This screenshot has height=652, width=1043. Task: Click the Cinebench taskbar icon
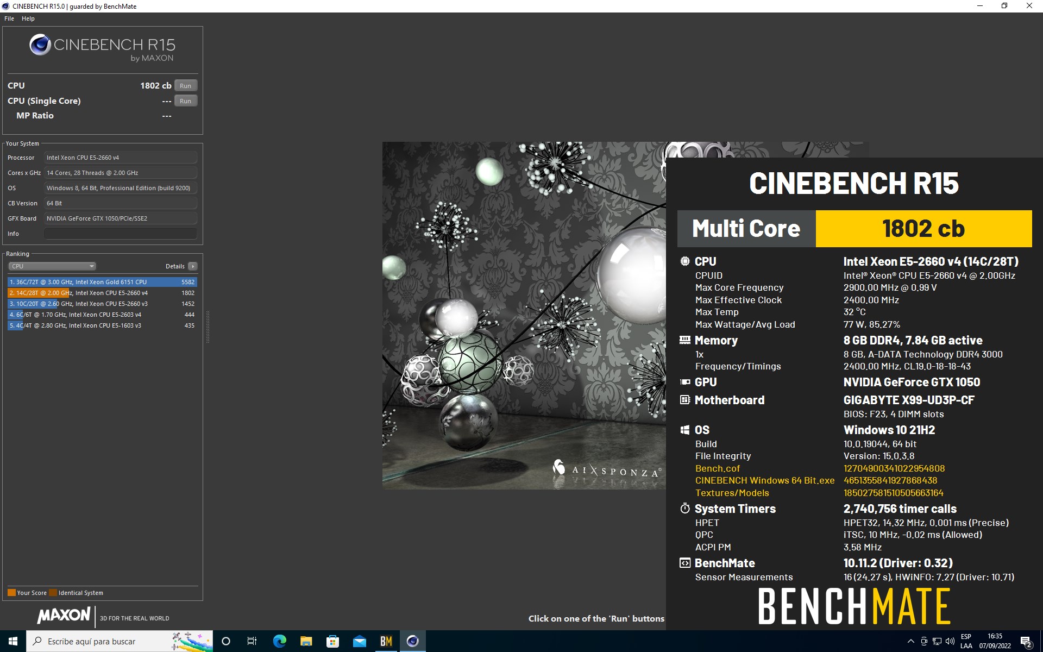(x=412, y=641)
